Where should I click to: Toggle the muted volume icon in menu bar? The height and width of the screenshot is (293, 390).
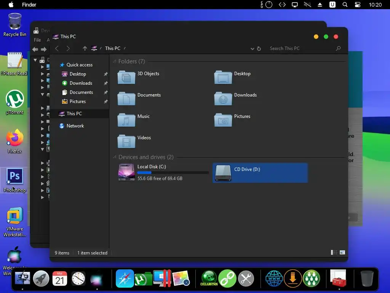click(307, 5)
